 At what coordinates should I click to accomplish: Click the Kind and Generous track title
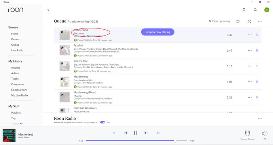pyautogui.click(x=85, y=108)
